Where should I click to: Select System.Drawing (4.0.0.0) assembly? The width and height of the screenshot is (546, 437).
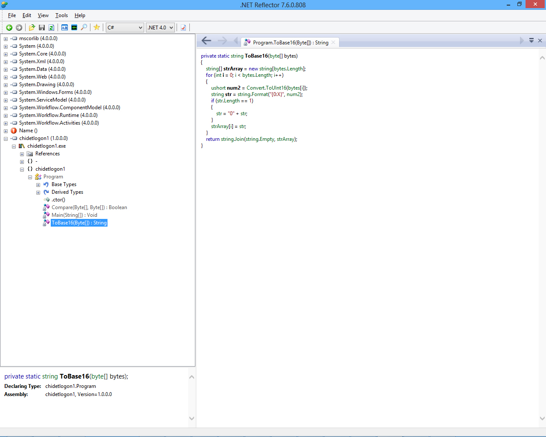46,84
